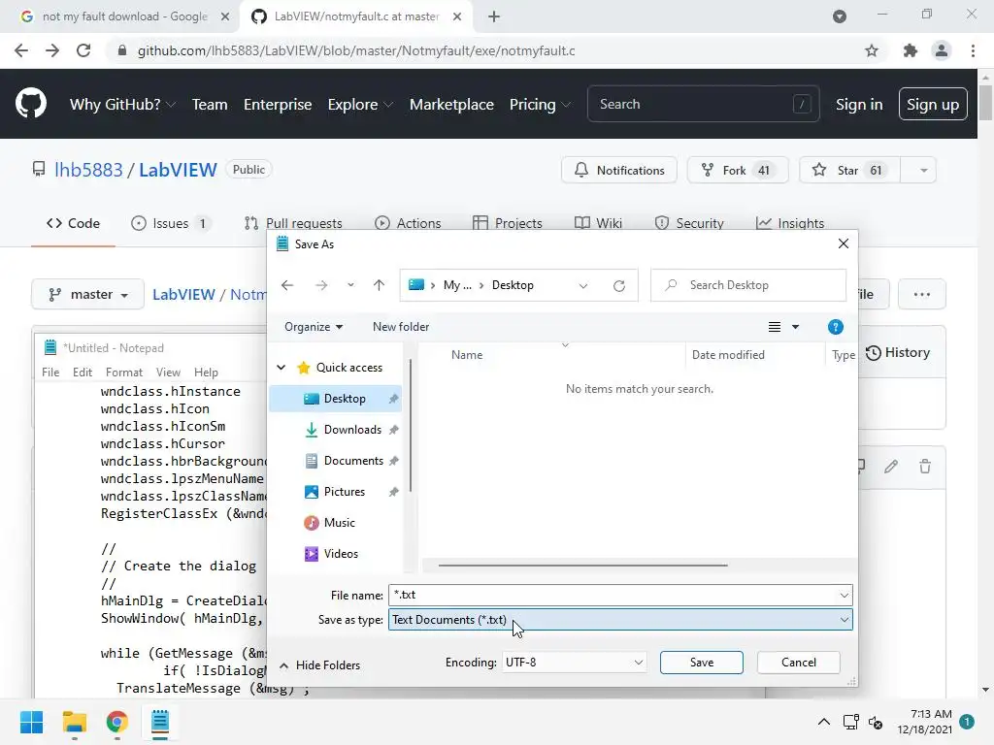Go up one folder level
Screen dimensions: 994x745
pyautogui.click(x=380, y=286)
